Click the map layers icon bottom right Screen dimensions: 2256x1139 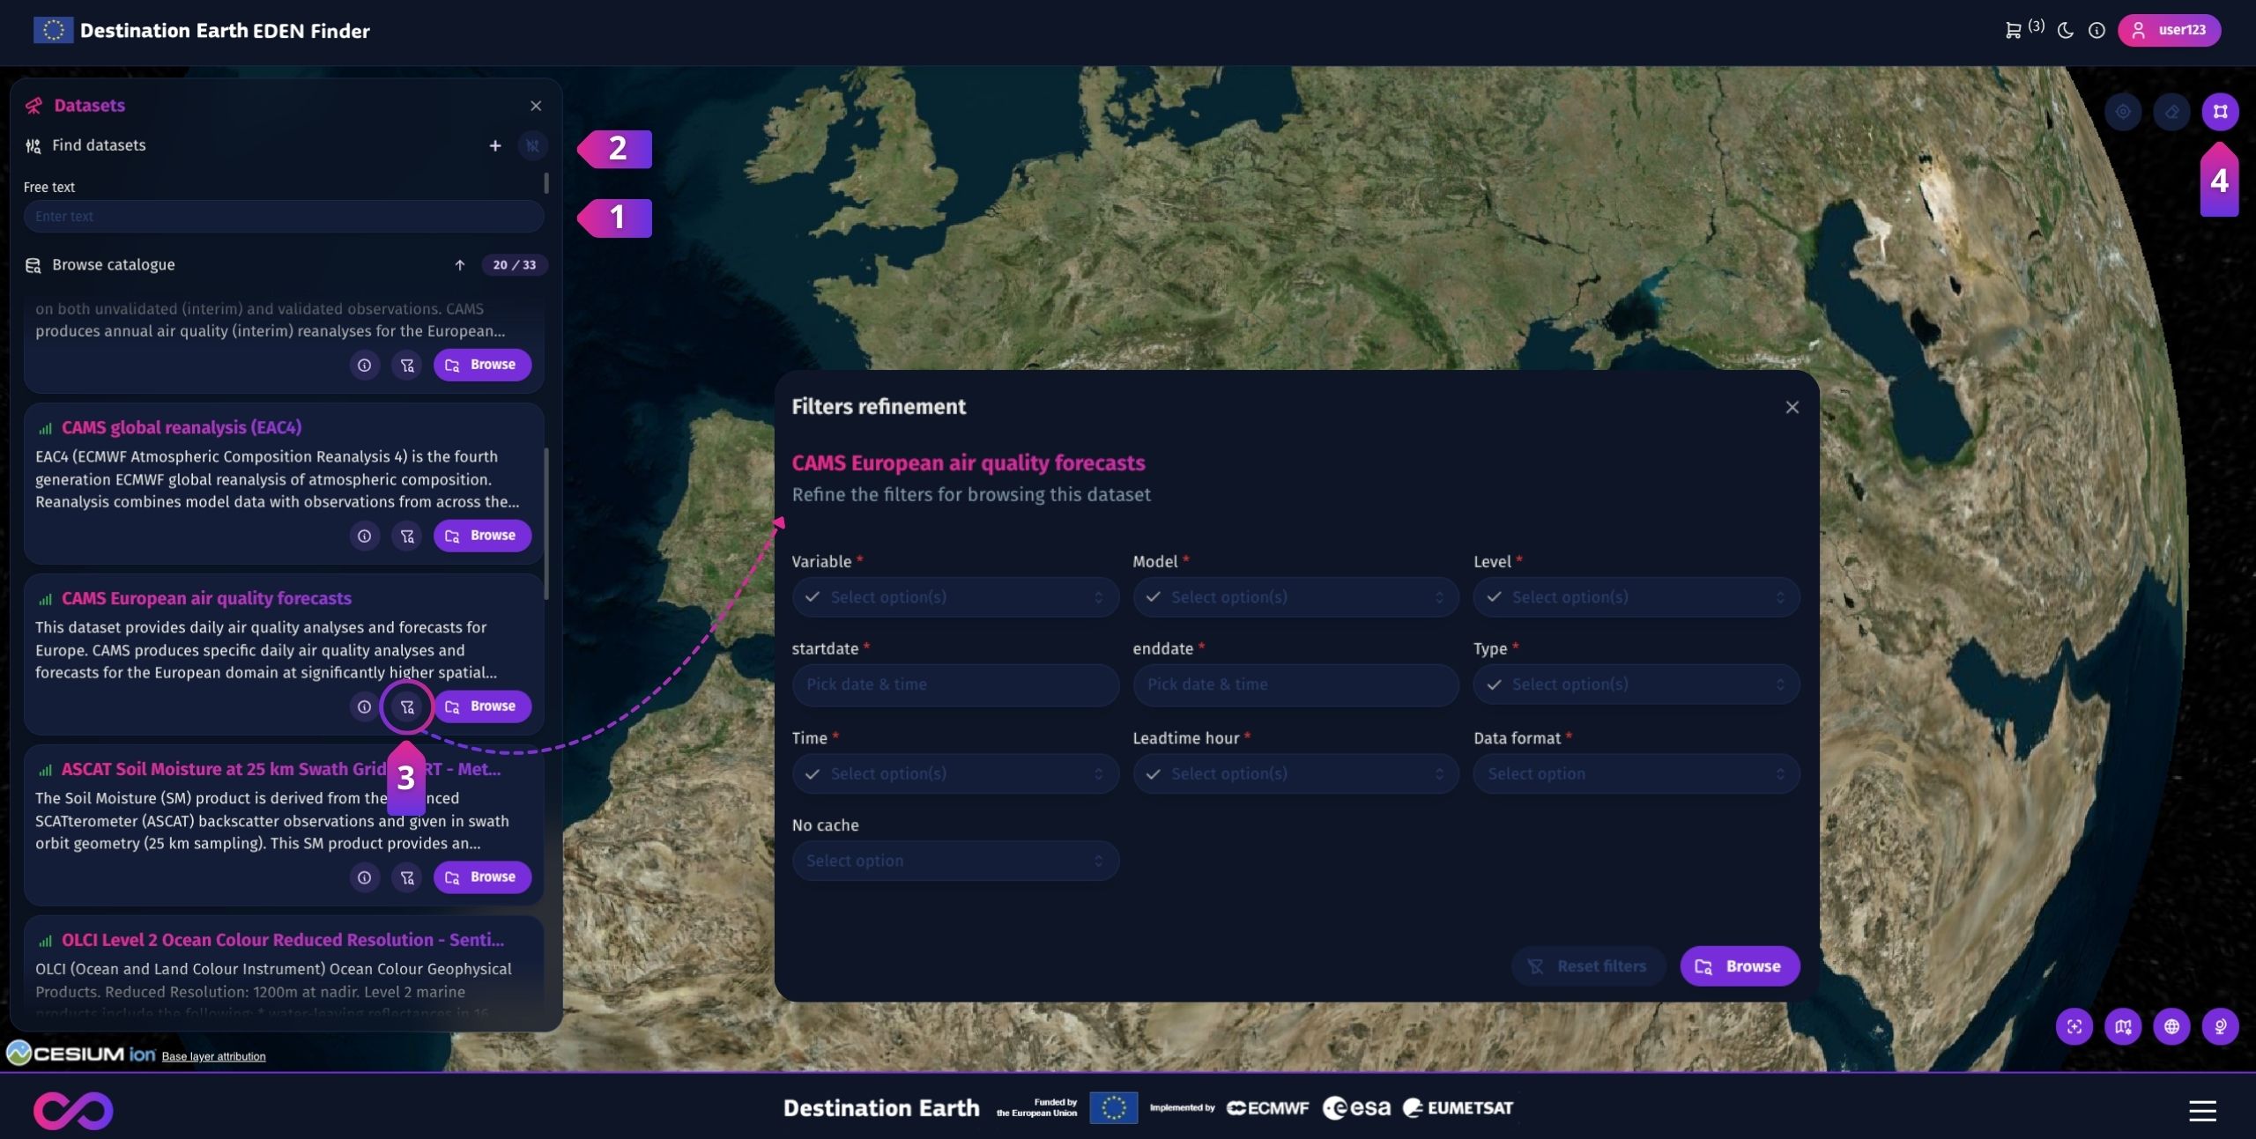(x=2123, y=1026)
